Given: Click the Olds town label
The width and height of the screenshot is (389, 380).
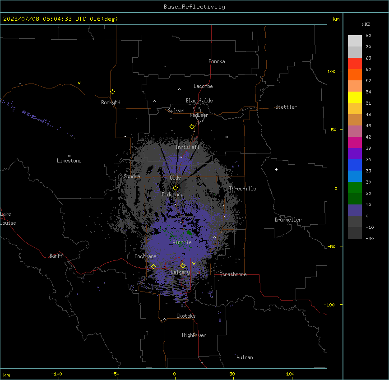Looking at the screenshot, I should point(175,178).
